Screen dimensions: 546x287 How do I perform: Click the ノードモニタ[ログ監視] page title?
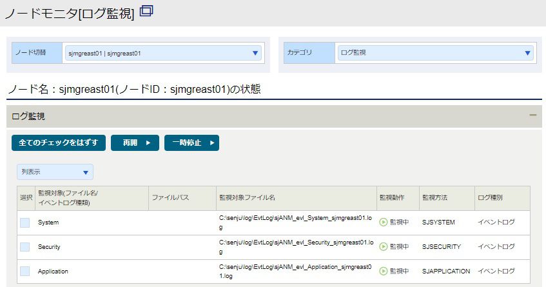pos(70,14)
